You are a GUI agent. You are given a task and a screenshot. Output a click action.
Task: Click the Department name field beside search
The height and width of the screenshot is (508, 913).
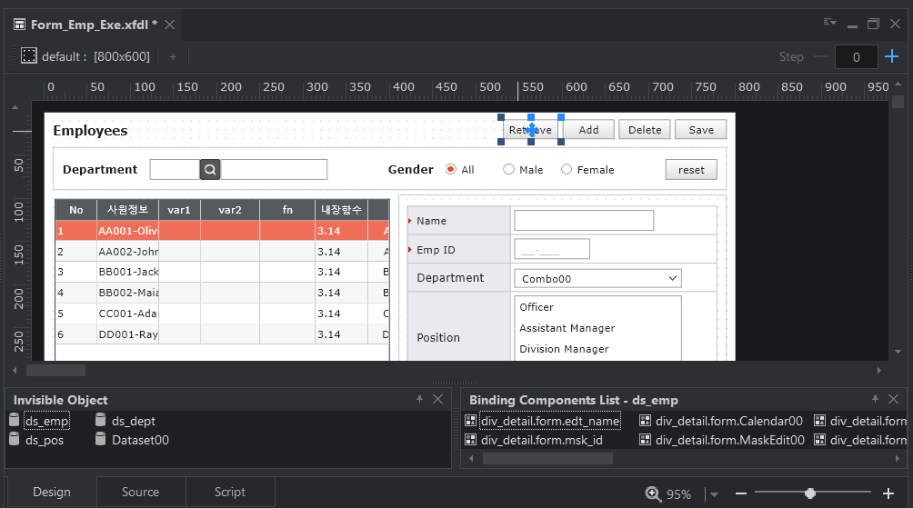pyautogui.click(x=274, y=170)
